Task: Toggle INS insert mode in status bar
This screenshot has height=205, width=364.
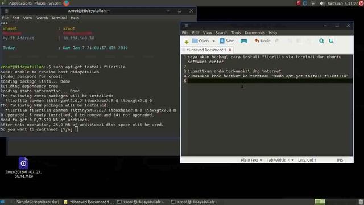Action: point(340,160)
